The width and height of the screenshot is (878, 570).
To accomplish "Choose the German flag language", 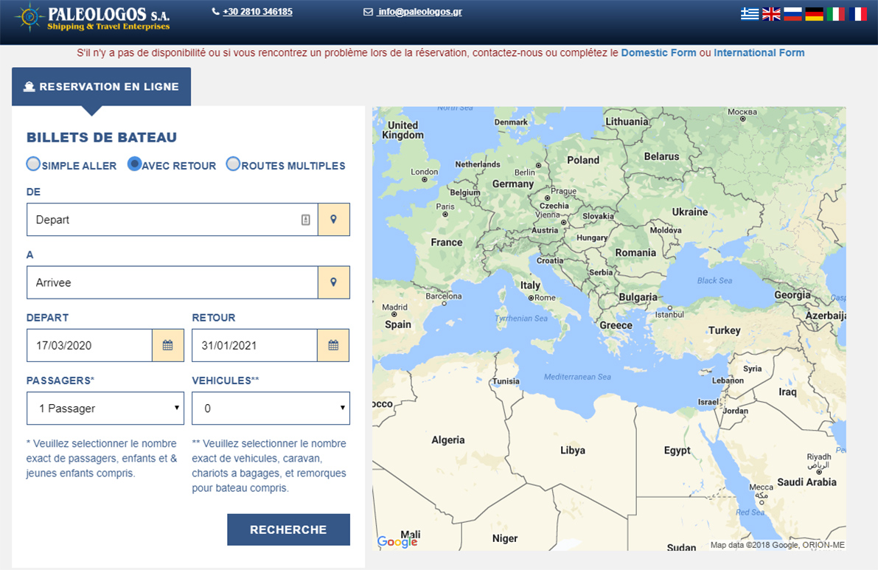I will [x=814, y=14].
